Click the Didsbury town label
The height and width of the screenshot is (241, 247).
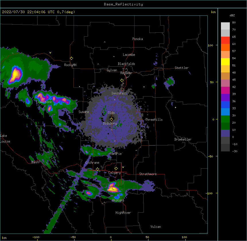(x=110, y=123)
